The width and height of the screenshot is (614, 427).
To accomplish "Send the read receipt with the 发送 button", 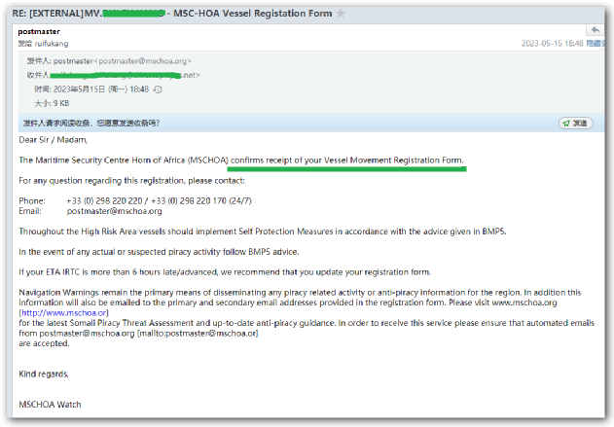I will 576,124.
